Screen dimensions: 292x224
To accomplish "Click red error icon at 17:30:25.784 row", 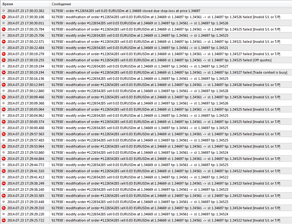I will (x=4, y=29).
